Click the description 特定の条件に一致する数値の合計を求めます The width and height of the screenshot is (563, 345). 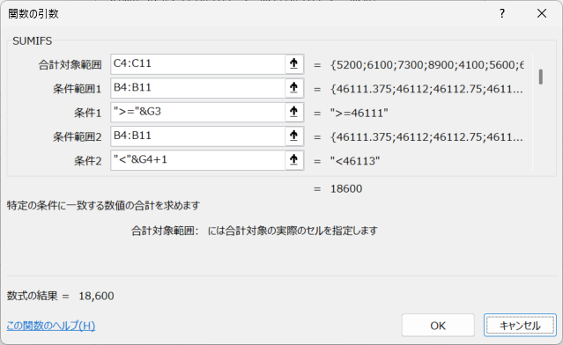point(103,206)
